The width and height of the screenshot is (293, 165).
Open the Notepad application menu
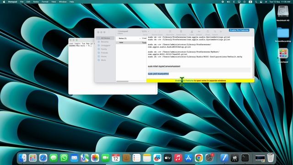(12, 2)
